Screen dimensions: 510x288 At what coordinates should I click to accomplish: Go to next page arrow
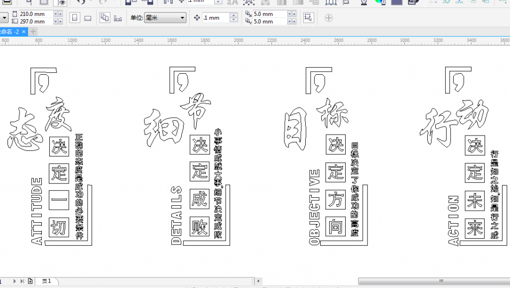tap(14, 281)
